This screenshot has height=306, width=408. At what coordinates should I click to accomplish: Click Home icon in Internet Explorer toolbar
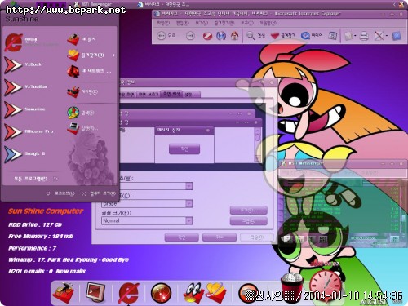pos(234,36)
